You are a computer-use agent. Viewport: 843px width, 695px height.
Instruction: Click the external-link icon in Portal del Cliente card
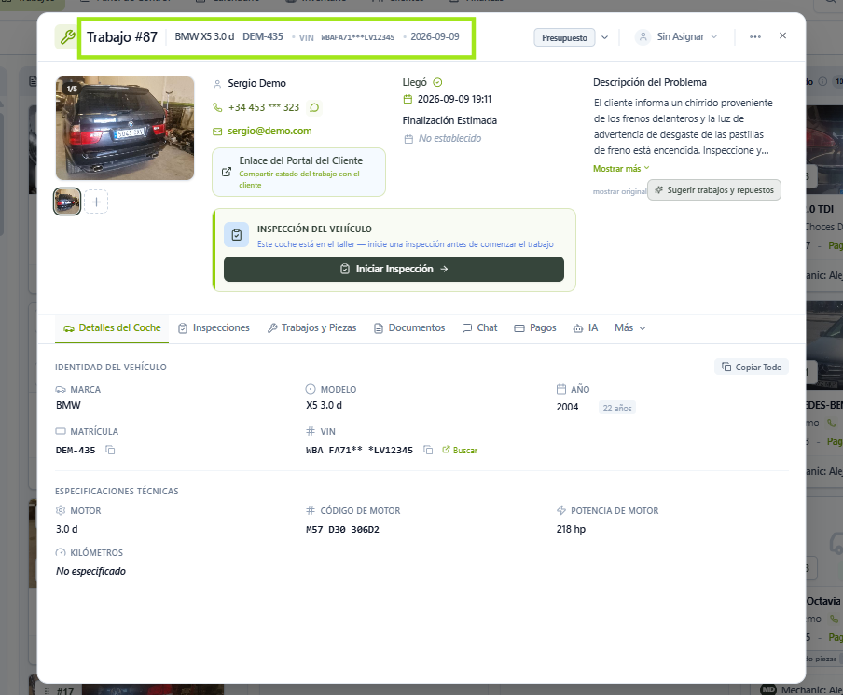(x=227, y=173)
